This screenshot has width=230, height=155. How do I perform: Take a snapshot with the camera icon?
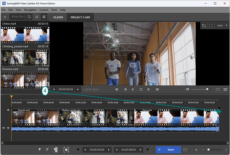pos(225,89)
